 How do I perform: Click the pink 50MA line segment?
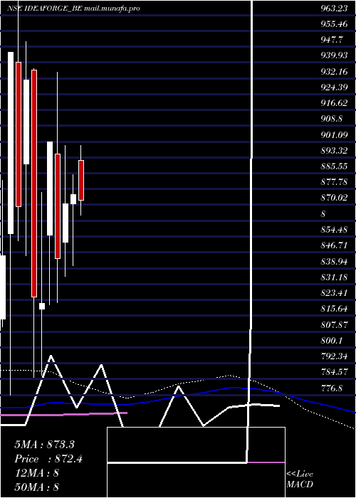63,414
